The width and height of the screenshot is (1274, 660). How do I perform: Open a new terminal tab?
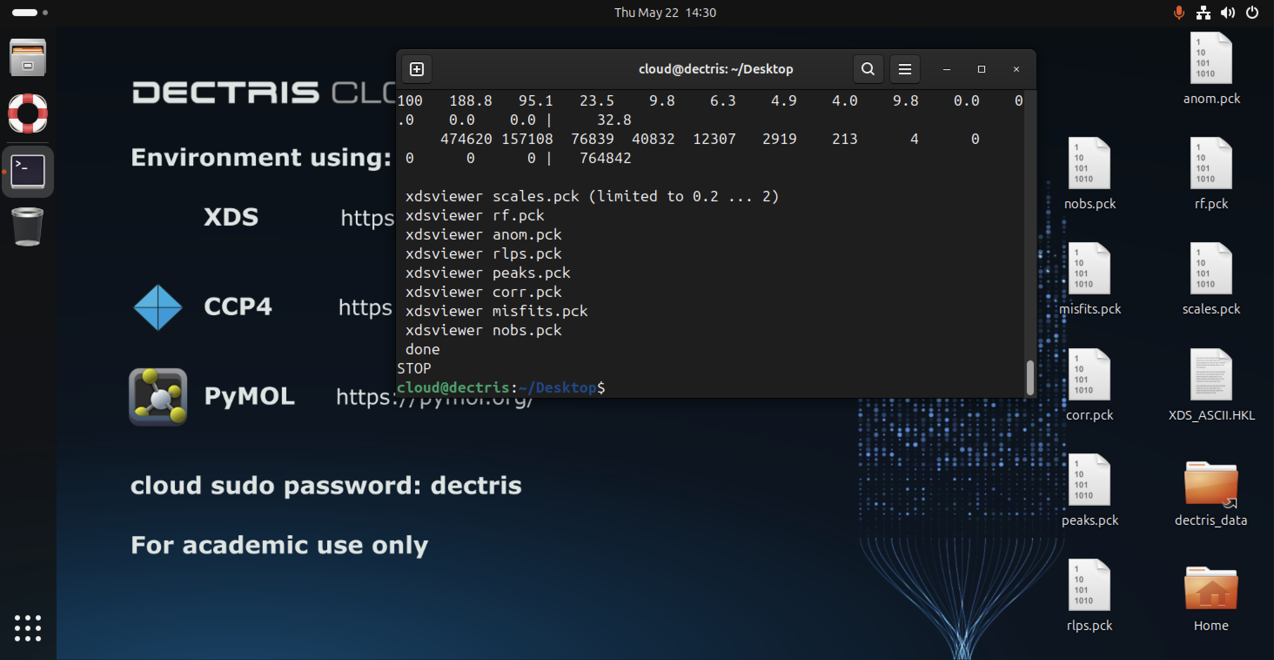coord(416,69)
